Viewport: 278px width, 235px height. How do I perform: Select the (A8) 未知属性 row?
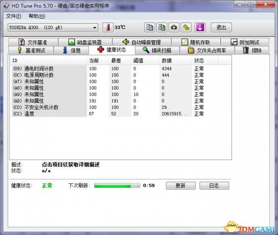click(x=121, y=88)
